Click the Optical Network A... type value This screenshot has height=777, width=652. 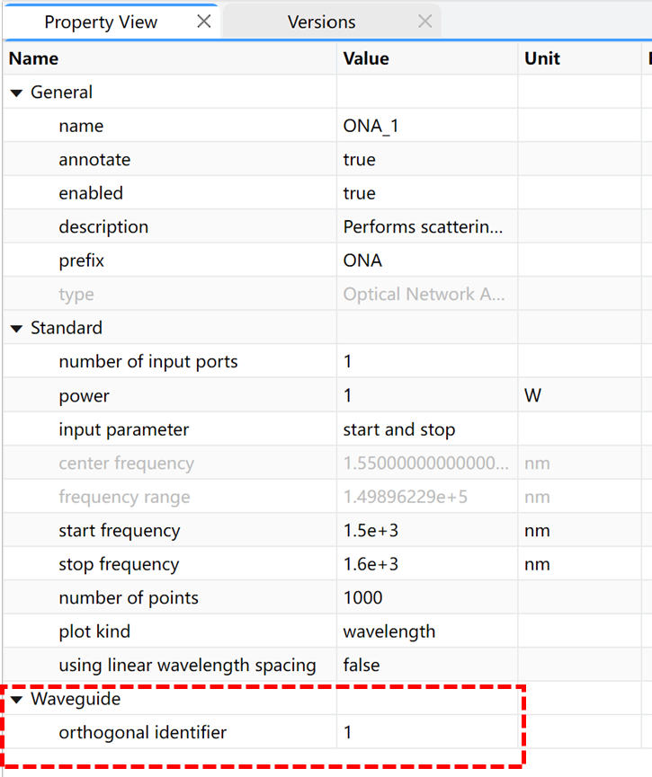tap(424, 295)
